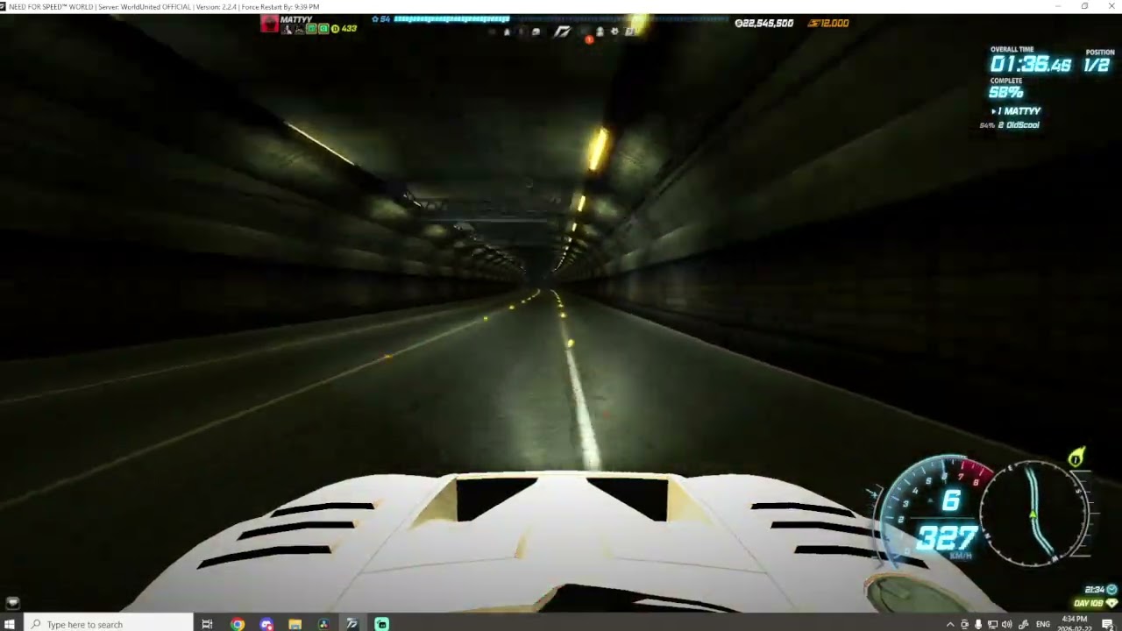Image resolution: width=1122 pixels, height=631 pixels.
Task: Click the level 54 star indicator
Action: (381, 19)
